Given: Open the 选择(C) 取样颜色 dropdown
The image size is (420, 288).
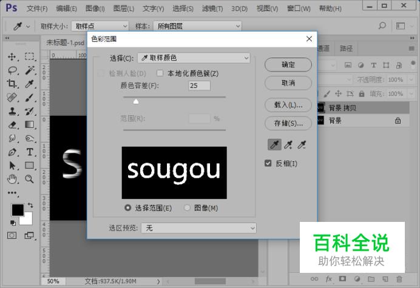Looking at the screenshot, I should click(x=194, y=58).
